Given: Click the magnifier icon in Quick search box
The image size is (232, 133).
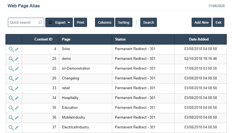Looking at the screenshot, I should coord(40,23).
